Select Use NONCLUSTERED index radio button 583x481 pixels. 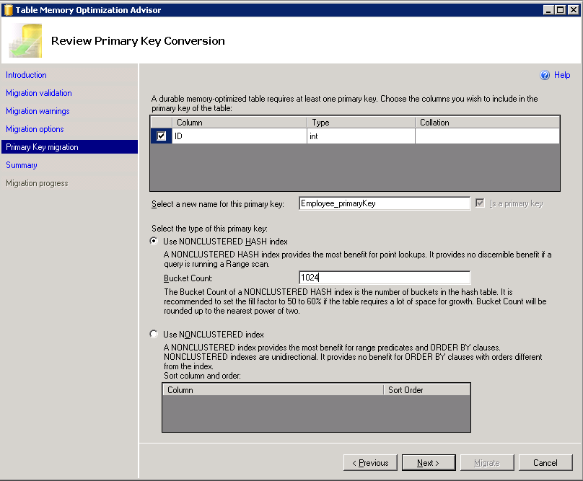click(154, 334)
